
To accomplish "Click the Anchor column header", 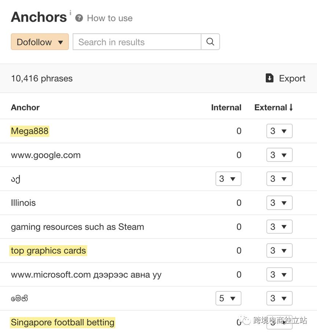I will click(x=25, y=108).
